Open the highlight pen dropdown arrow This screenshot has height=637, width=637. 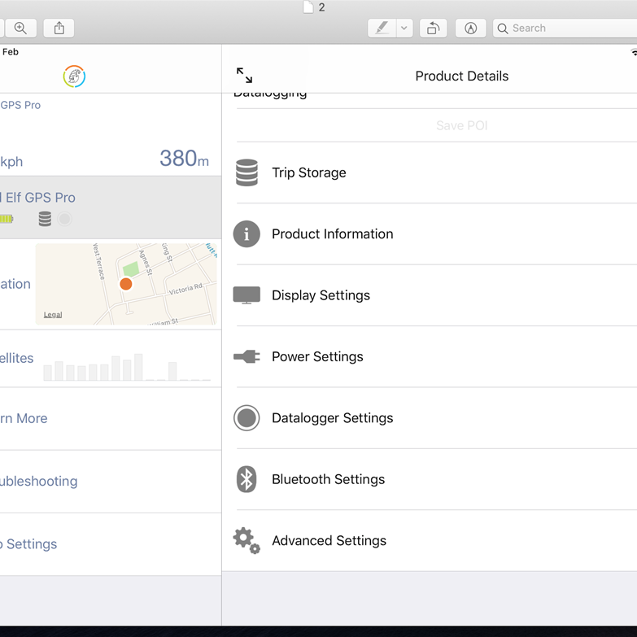pyautogui.click(x=404, y=28)
